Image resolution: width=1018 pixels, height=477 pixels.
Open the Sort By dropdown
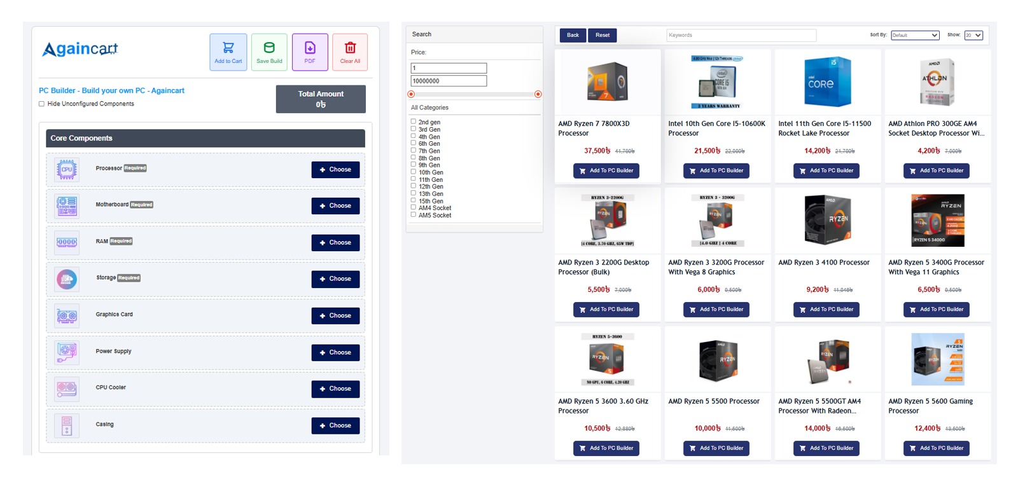coord(915,35)
